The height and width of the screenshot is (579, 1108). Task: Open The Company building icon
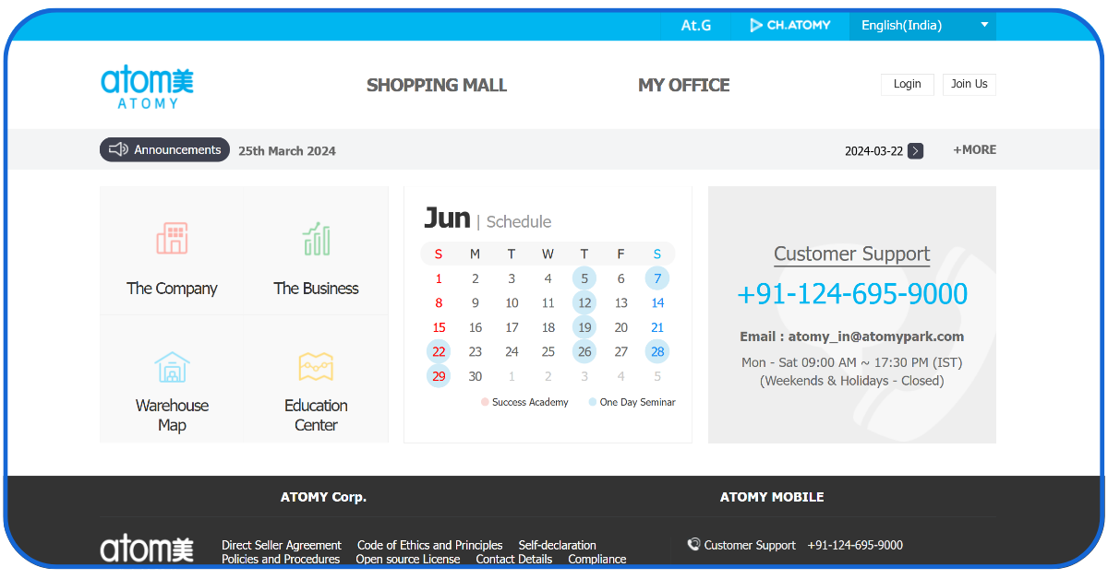[172, 239]
